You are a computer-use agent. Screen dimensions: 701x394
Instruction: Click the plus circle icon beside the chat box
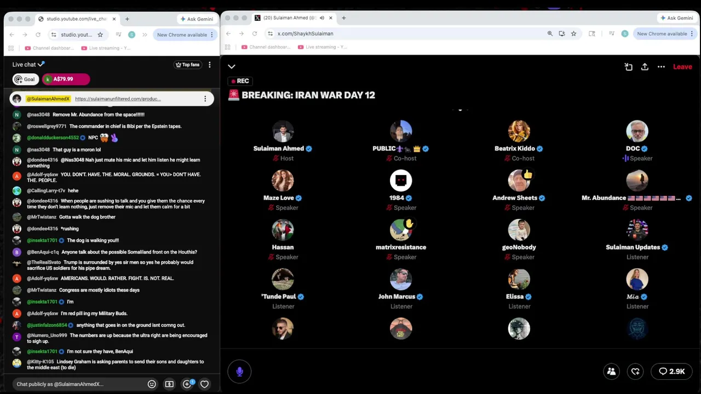click(187, 384)
